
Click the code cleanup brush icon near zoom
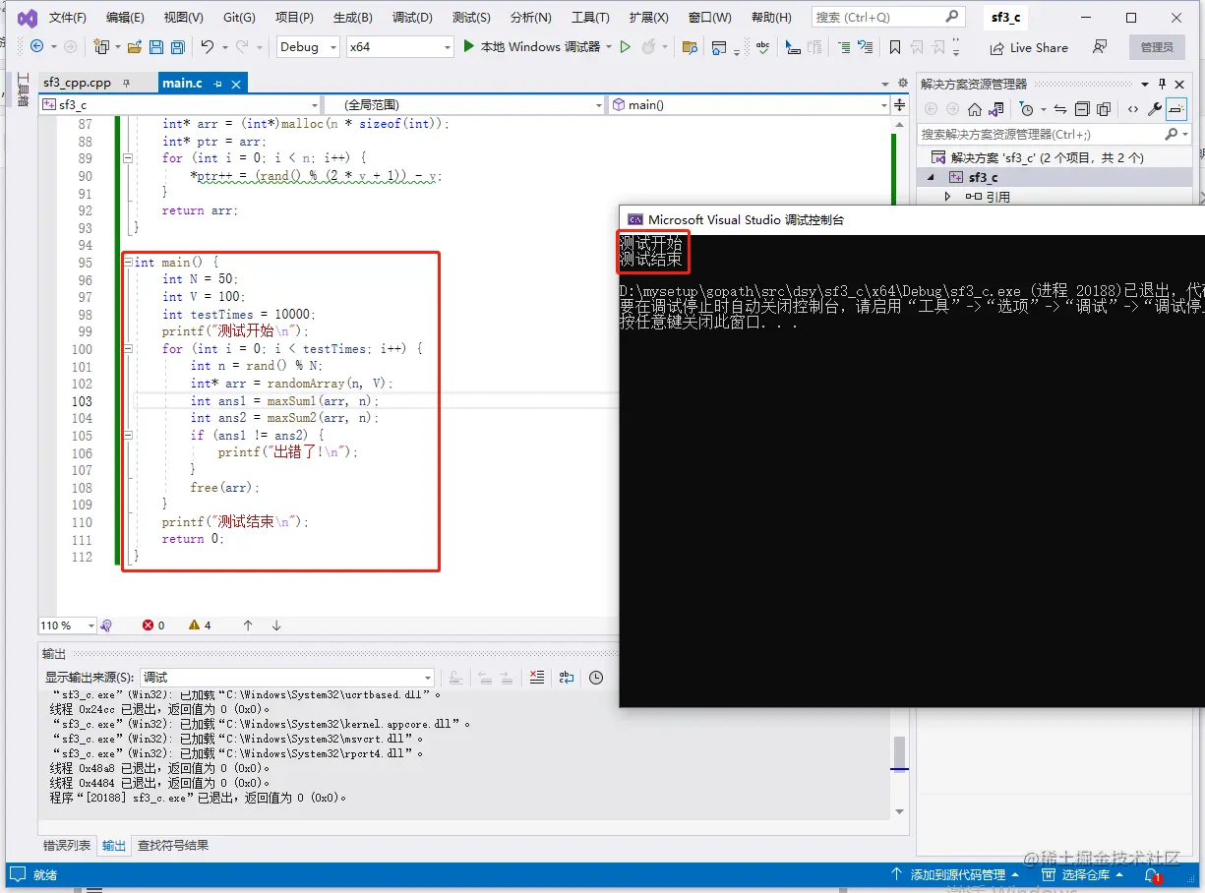point(106,625)
